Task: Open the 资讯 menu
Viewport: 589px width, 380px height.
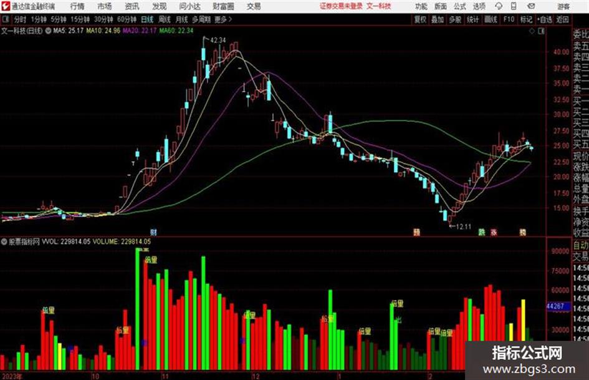Action: pyautogui.click(x=132, y=6)
